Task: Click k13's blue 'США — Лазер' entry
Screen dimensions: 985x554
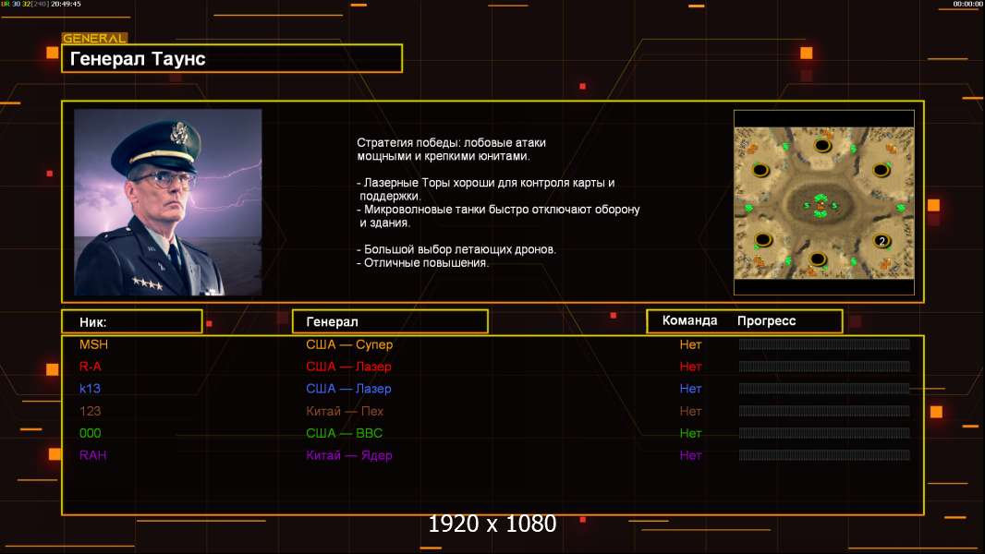Action: click(x=348, y=389)
